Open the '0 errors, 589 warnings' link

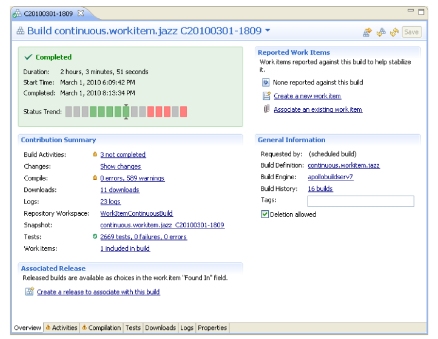(x=132, y=178)
